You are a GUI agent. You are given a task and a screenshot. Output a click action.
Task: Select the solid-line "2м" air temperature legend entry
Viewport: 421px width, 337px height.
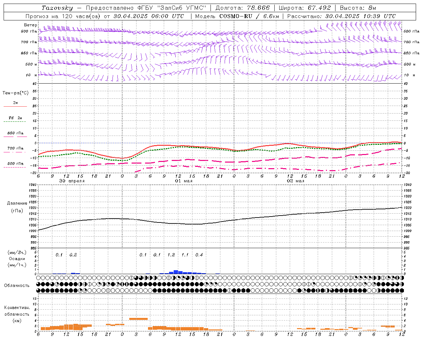point(15,103)
